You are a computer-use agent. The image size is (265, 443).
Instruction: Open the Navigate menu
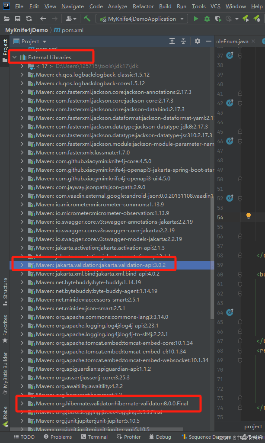point(73,6)
